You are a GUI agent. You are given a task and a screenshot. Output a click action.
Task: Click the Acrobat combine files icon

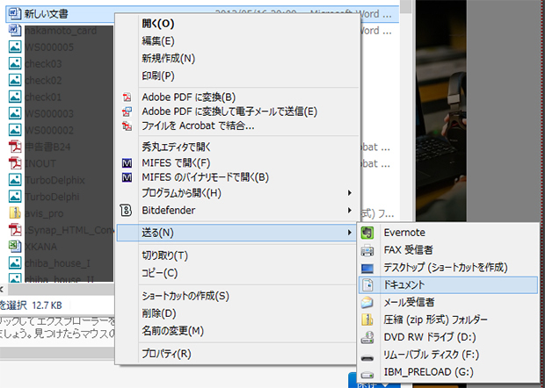pyautogui.click(x=127, y=126)
